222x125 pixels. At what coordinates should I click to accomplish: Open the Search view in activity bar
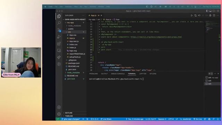[x=59, y=23]
